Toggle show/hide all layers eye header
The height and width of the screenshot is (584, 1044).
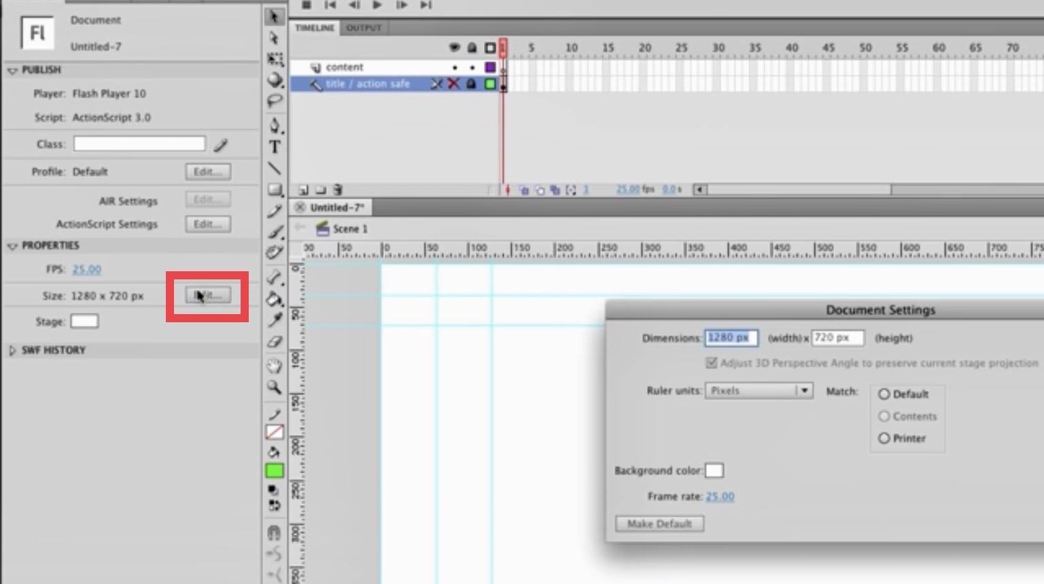point(455,48)
